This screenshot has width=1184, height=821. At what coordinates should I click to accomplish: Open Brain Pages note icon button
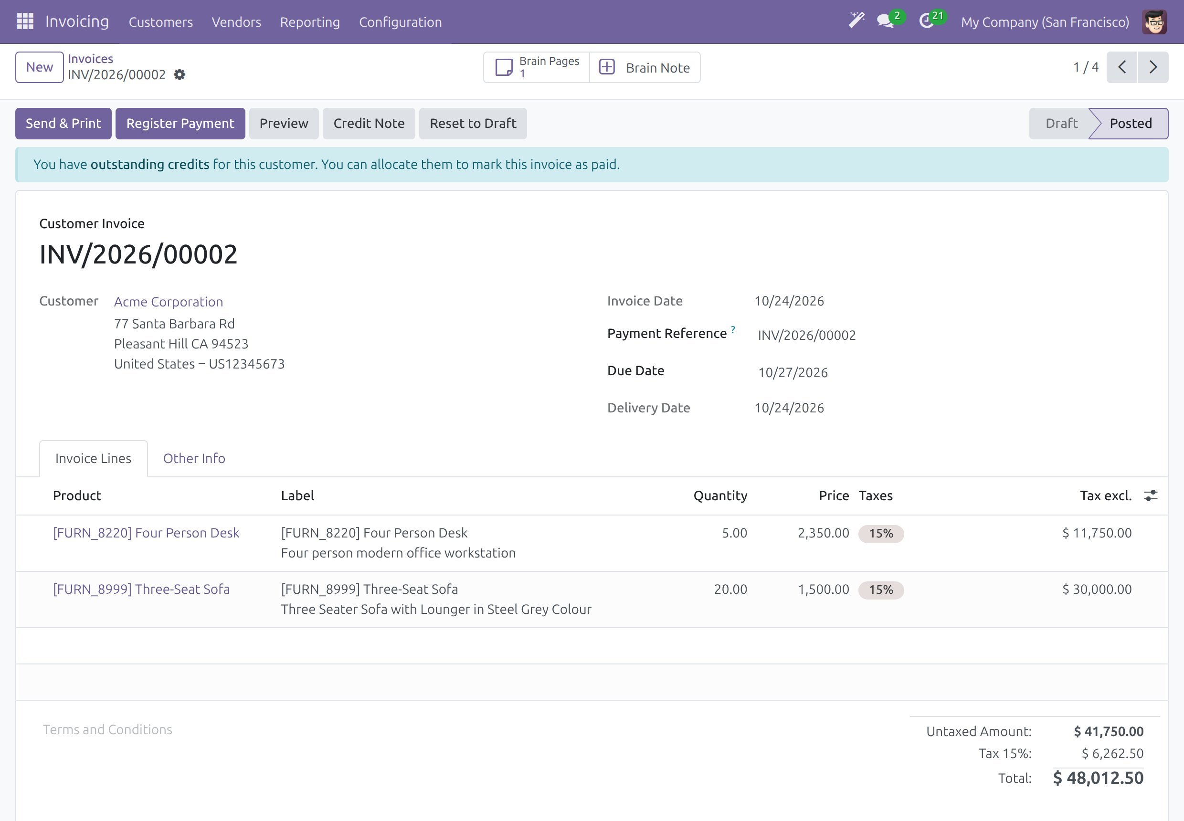click(537, 67)
